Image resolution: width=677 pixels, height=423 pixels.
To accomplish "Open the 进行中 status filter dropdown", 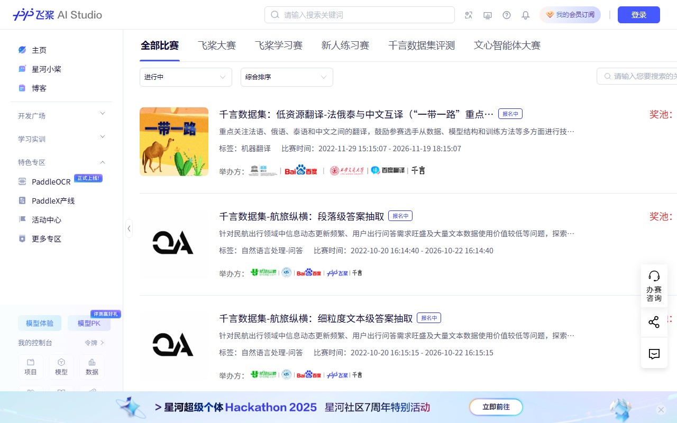I will click(x=186, y=77).
